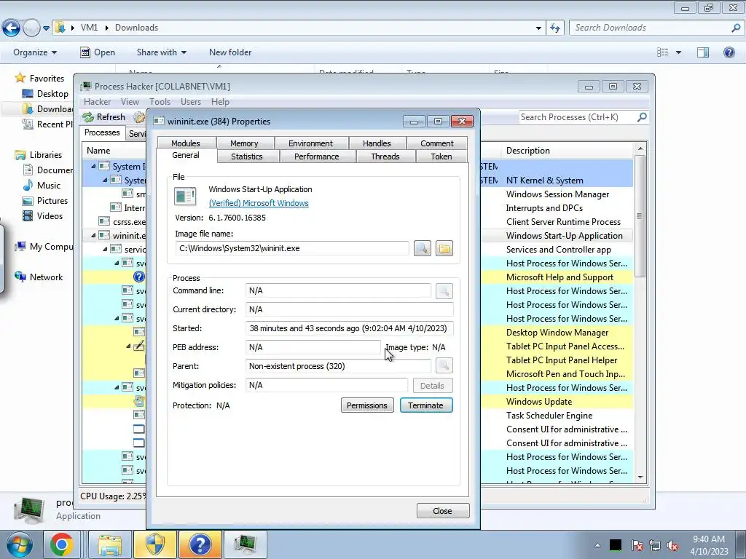Image resolution: width=746 pixels, height=559 pixels.
Task: Open the Performance tab
Action: [317, 156]
